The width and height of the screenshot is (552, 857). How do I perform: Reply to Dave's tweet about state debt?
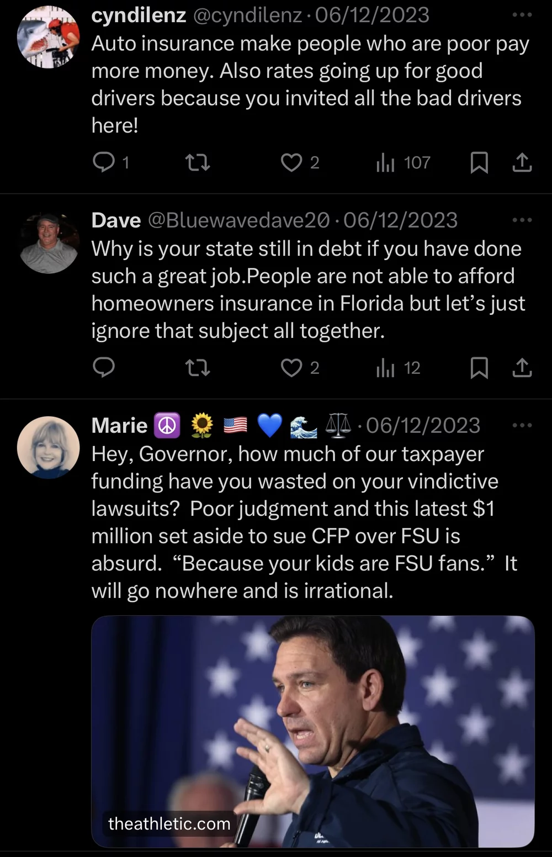coord(104,367)
